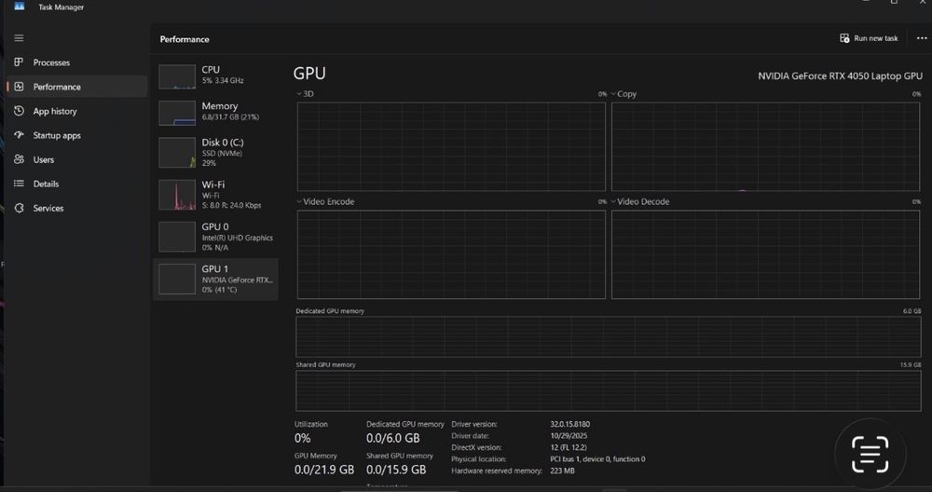
Task: Select the GPU 0 Intel UHD thumbnail
Action: point(177,237)
